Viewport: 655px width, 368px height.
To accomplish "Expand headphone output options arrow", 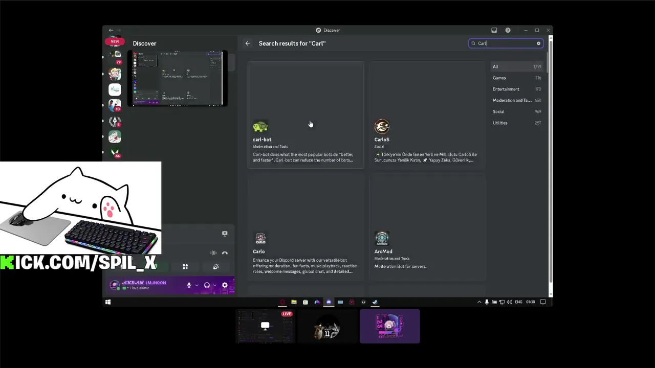I will pos(214,285).
